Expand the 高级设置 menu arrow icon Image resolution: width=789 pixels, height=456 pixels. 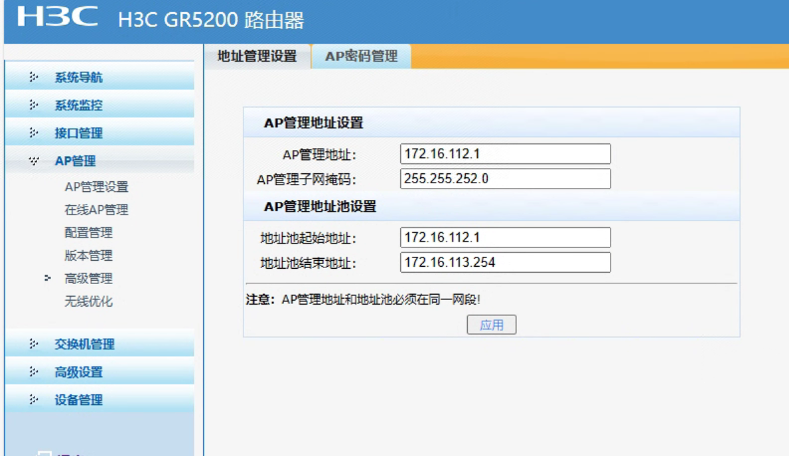pos(33,372)
